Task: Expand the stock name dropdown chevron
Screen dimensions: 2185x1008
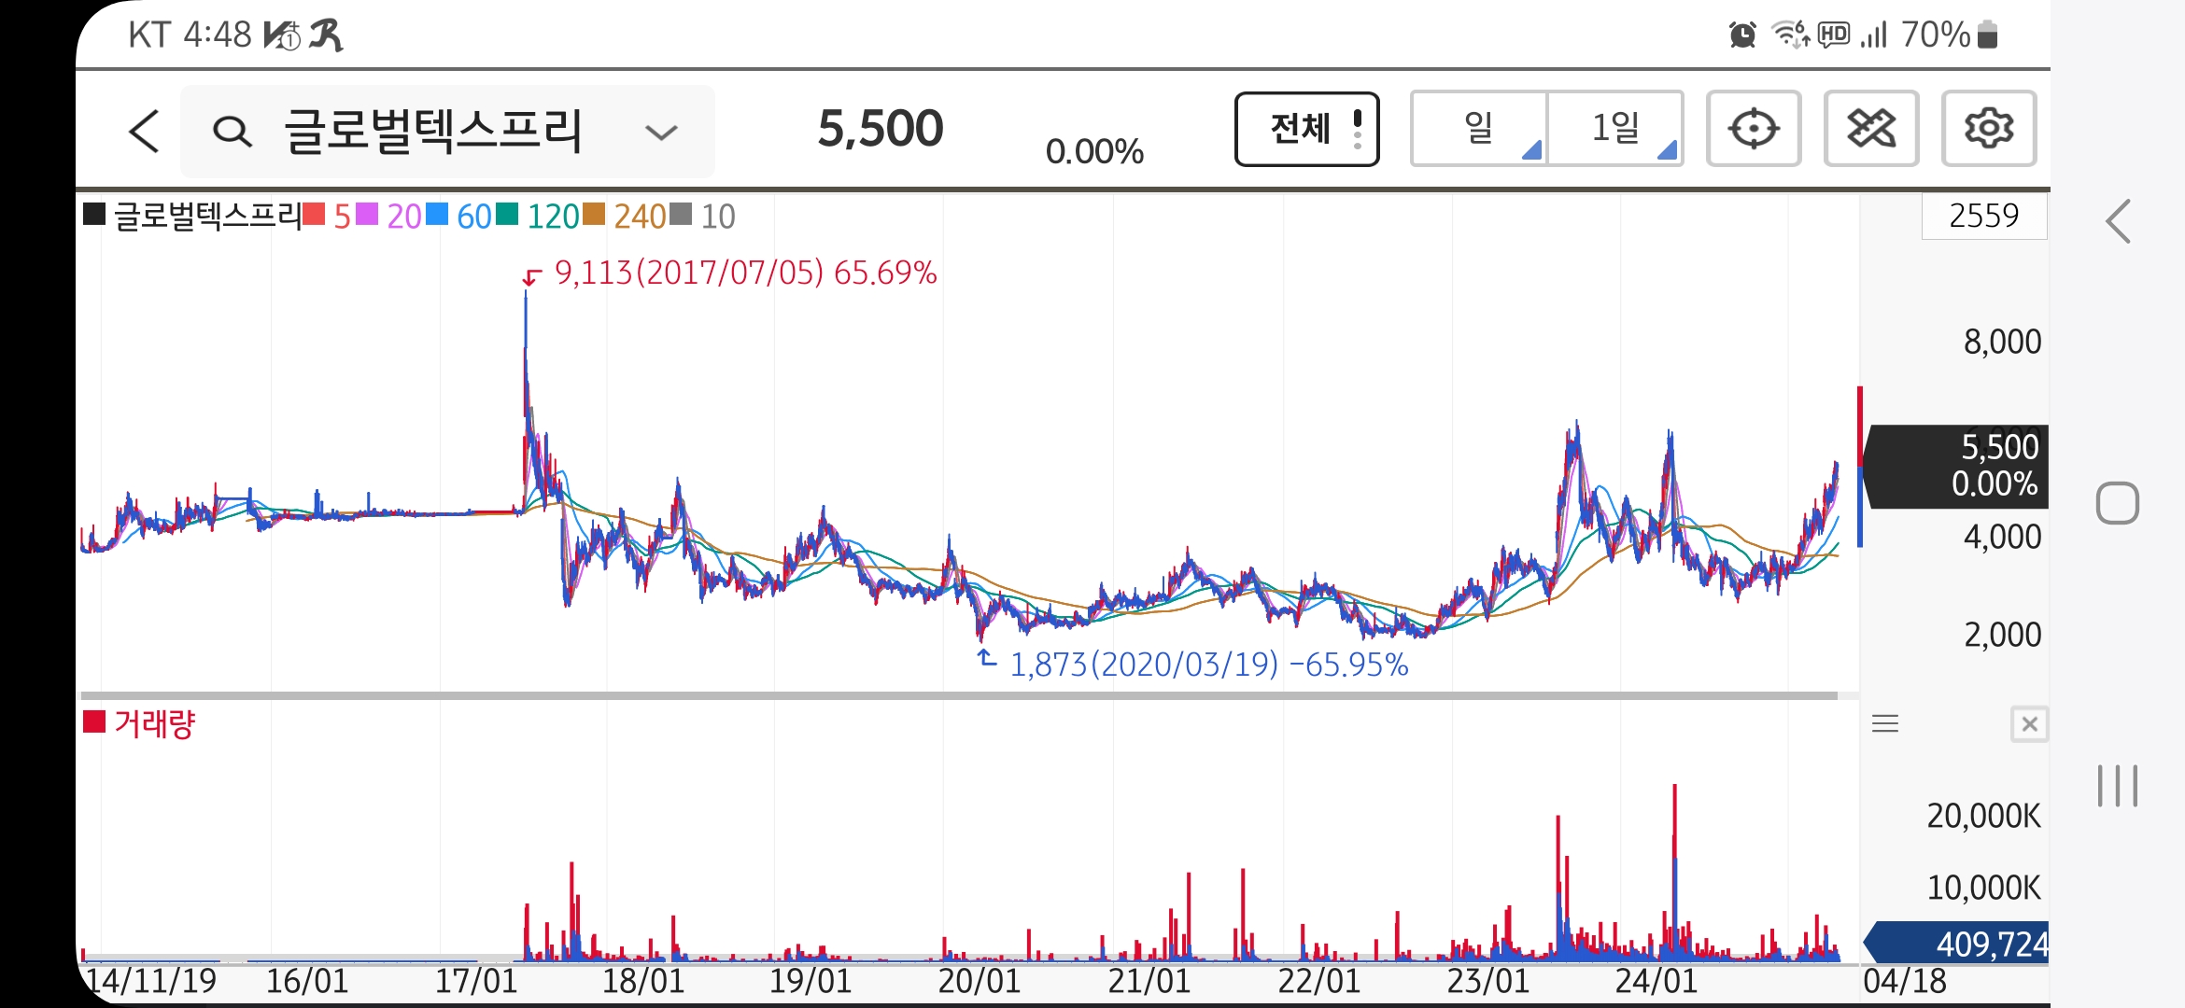Action: (x=661, y=133)
